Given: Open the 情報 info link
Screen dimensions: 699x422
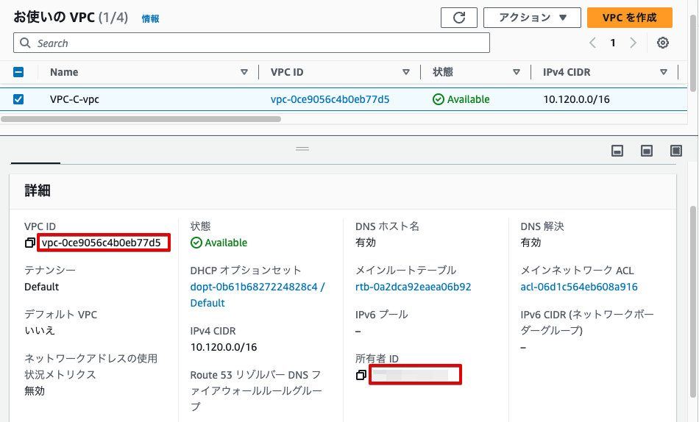Looking at the screenshot, I should click(x=150, y=18).
